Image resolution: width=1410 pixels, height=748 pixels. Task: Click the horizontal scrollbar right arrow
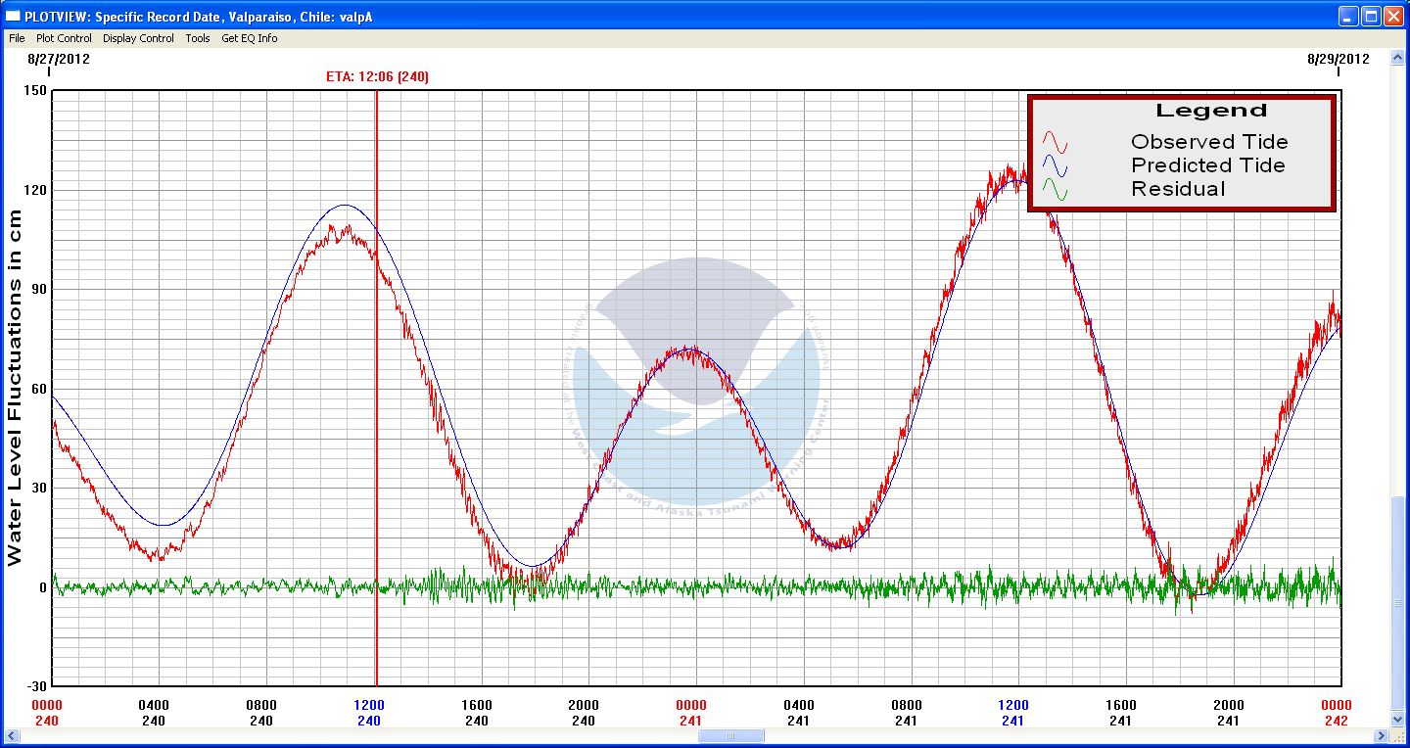1381,735
